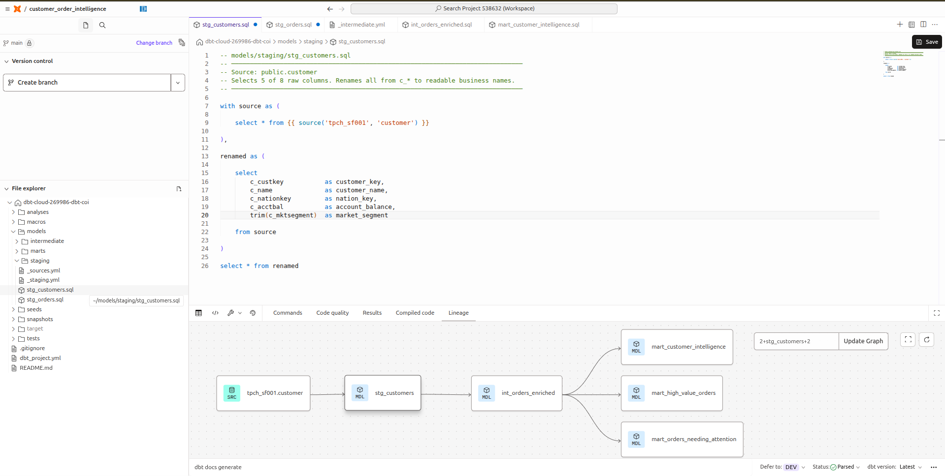Screen dimensions: 945x476
Task: Go back with the left arrow icon
Action: [330, 9]
